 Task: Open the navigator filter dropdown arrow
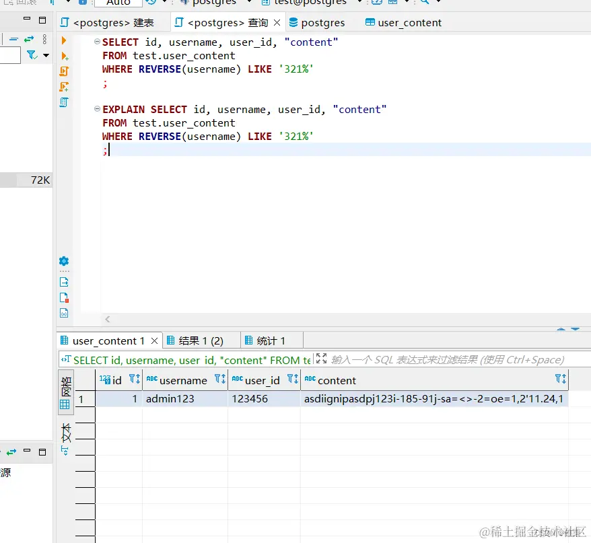click(x=46, y=55)
